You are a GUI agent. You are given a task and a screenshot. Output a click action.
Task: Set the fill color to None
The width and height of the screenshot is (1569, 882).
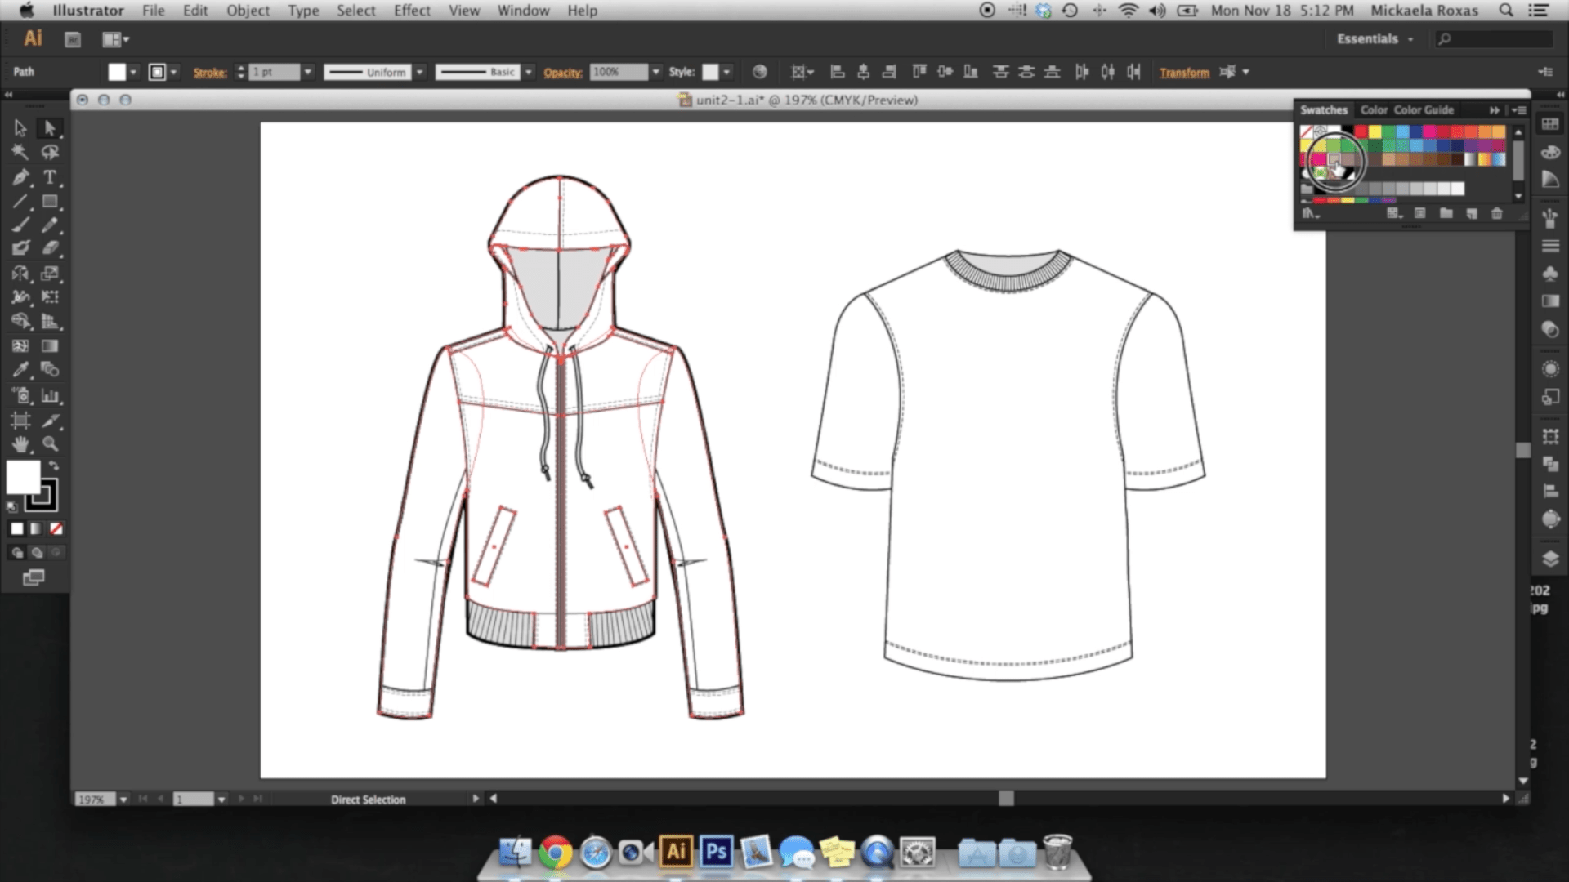[56, 528]
